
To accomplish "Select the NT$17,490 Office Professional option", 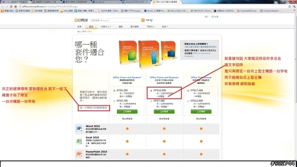I will 188,91.
